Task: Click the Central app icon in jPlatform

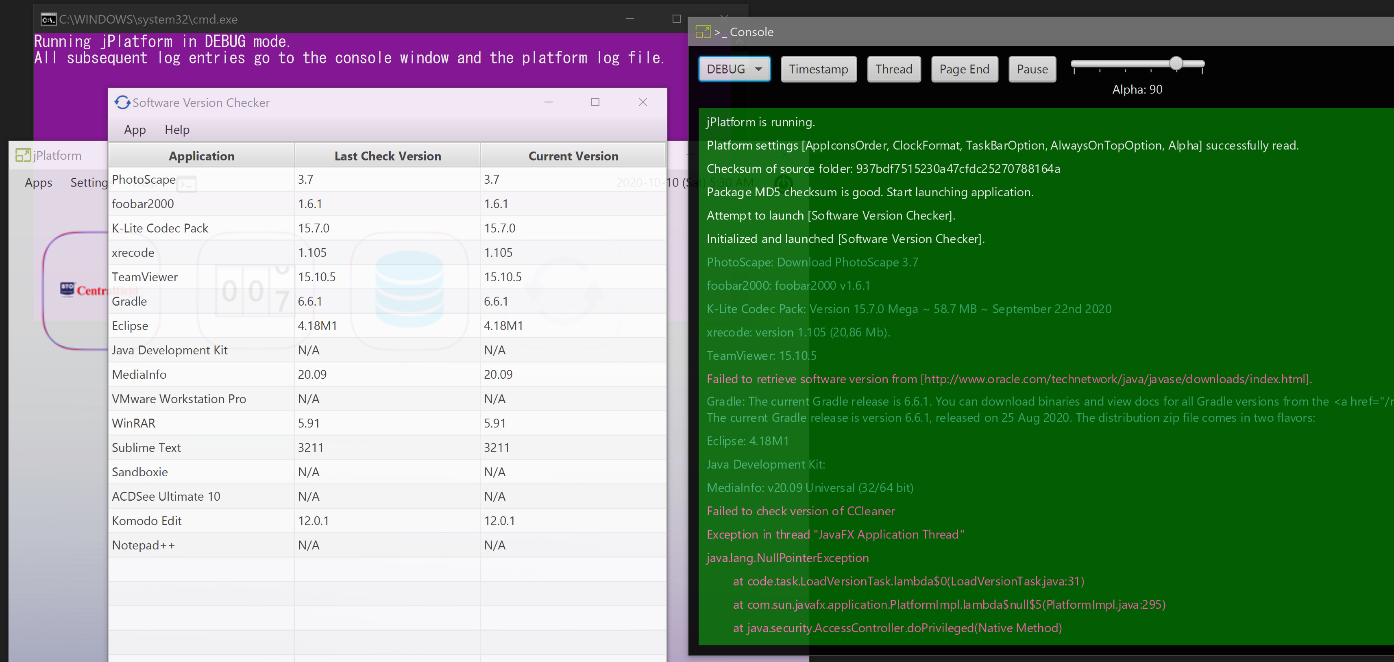Action: point(76,290)
